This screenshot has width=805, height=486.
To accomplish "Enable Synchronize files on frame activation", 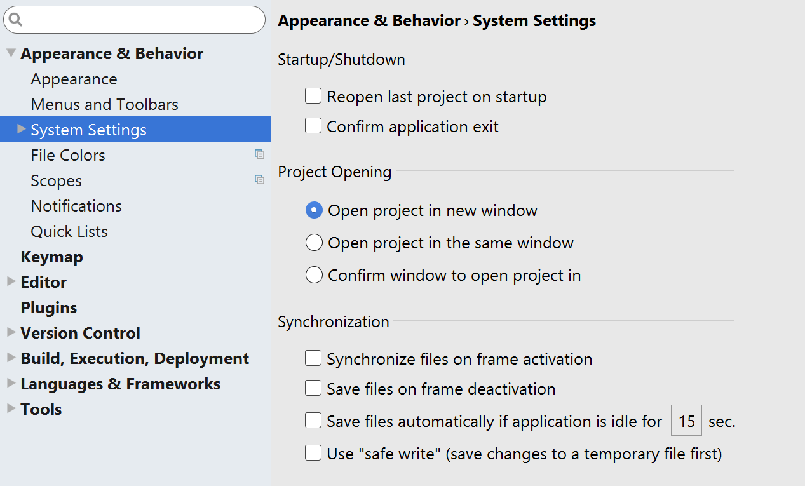I will pos(313,359).
